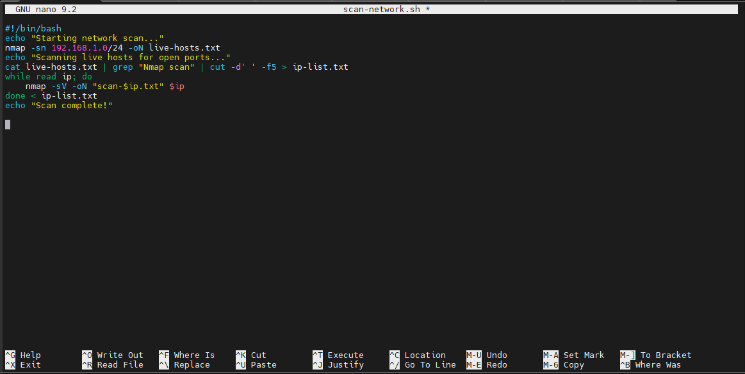Click the M-] To Bracket shortcut
745x374 pixels.
point(656,355)
